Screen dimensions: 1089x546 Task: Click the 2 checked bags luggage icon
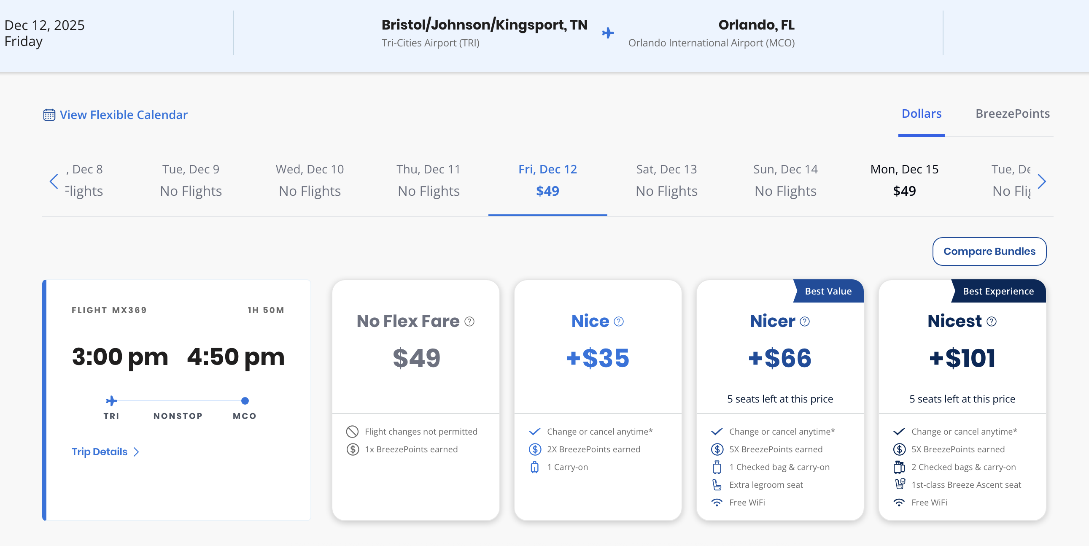pos(899,467)
